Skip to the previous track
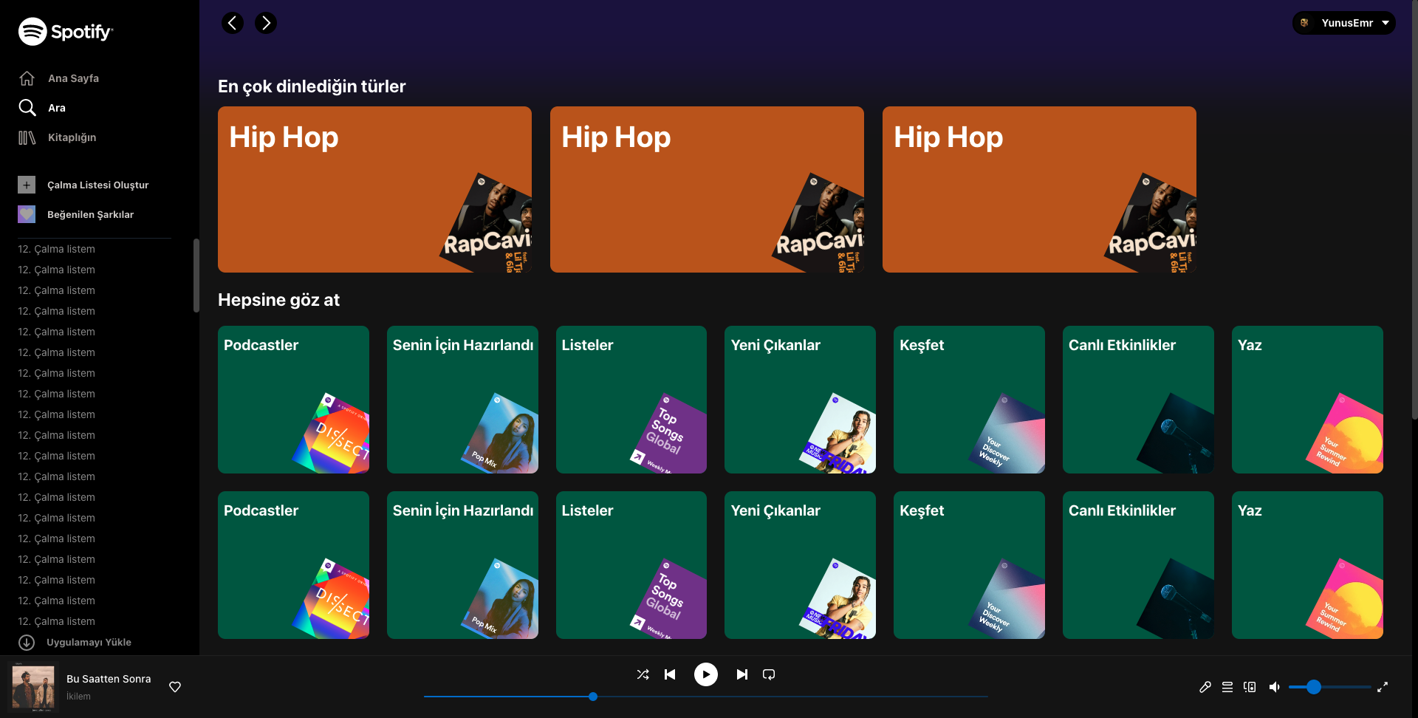Image resolution: width=1418 pixels, height=718 pixels. pos(670,674)
